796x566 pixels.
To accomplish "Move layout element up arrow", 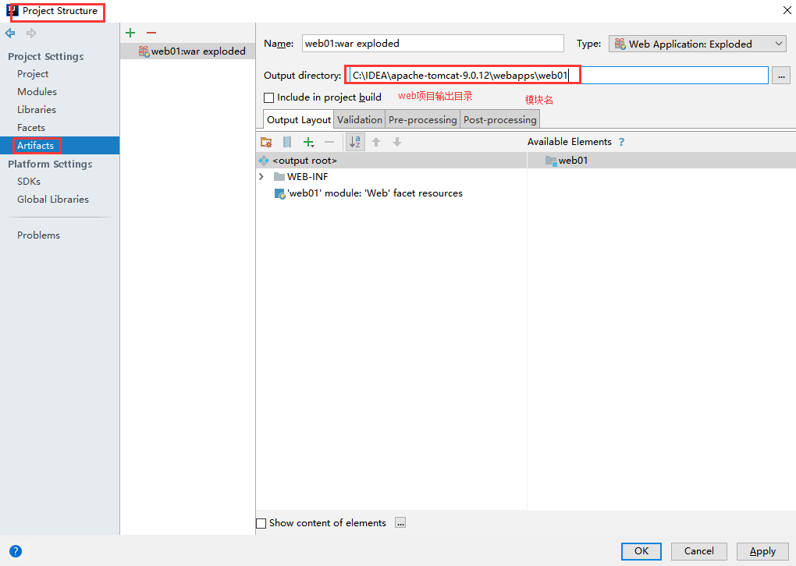I will [376, 143].
